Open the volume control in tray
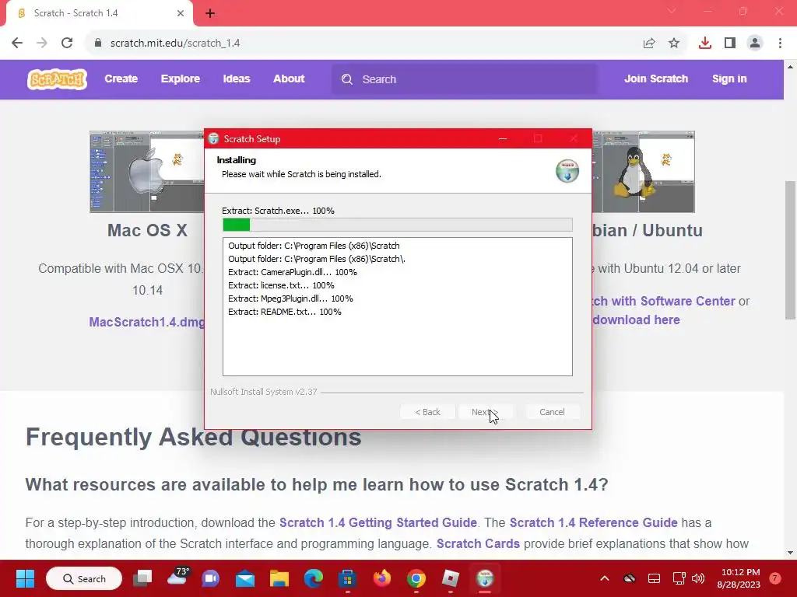This screenshot has width=797, height=597. tap(698, 578)
